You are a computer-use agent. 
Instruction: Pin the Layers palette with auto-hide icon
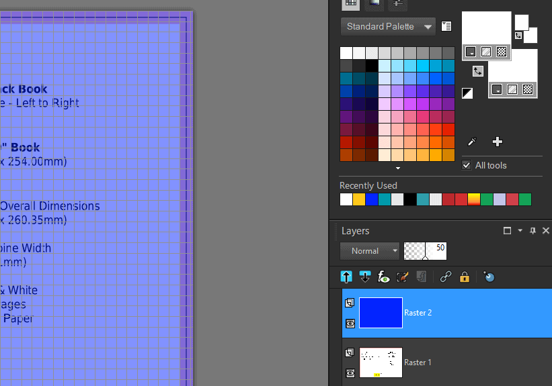533,231
